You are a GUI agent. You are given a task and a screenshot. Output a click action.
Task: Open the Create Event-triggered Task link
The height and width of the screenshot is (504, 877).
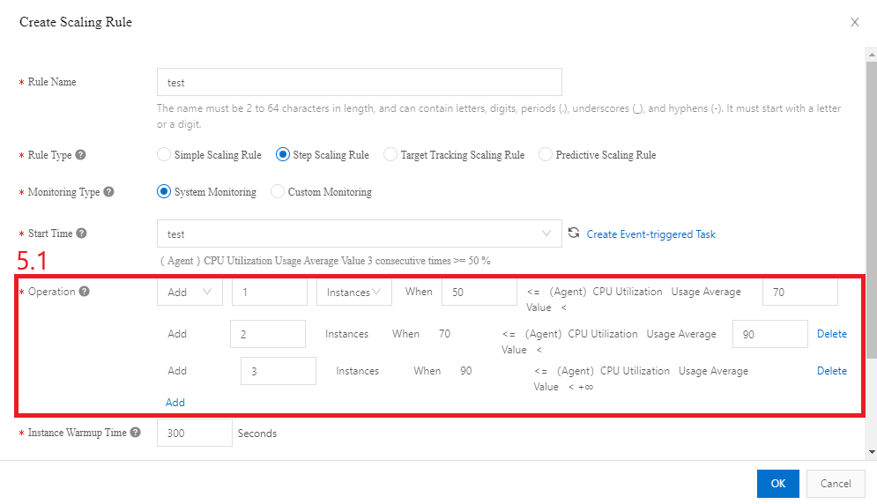[x=650, y=234]
